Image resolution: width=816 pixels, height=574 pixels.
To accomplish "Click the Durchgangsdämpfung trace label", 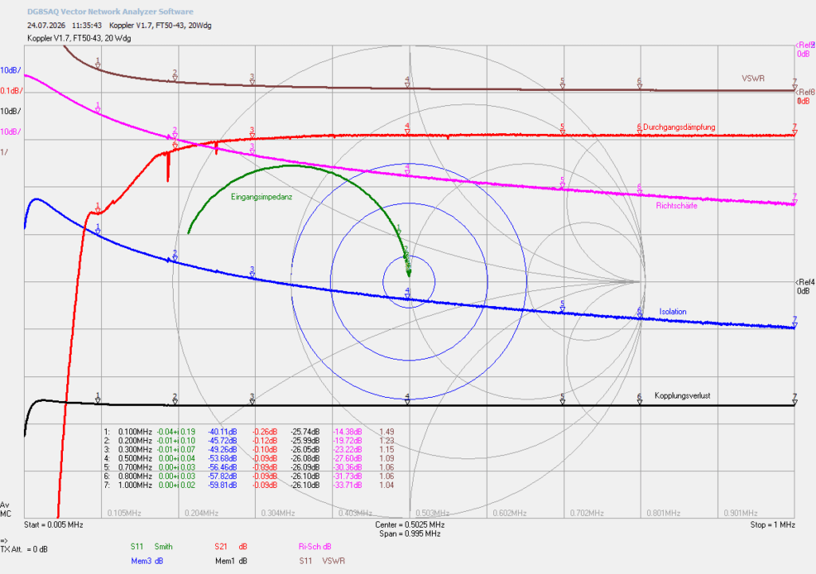I will pos(679,127).
